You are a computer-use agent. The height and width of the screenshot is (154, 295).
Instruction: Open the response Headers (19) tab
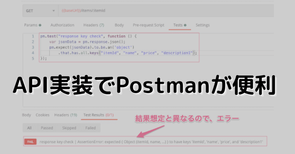click(66, 115)
